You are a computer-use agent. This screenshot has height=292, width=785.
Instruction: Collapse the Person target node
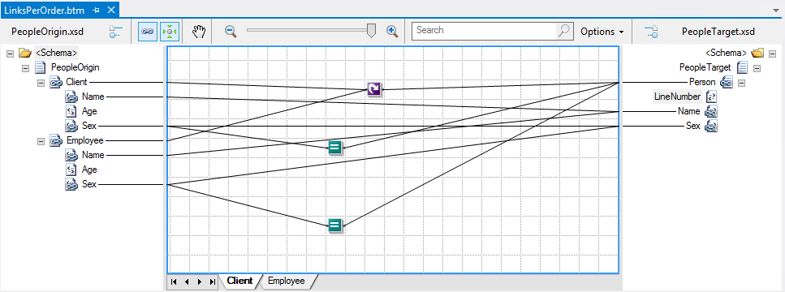(x=741, y=83)
